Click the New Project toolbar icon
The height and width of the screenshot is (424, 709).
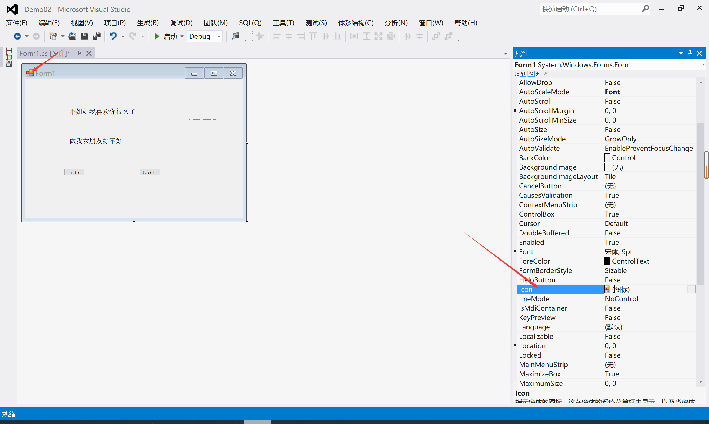(53, 36)
